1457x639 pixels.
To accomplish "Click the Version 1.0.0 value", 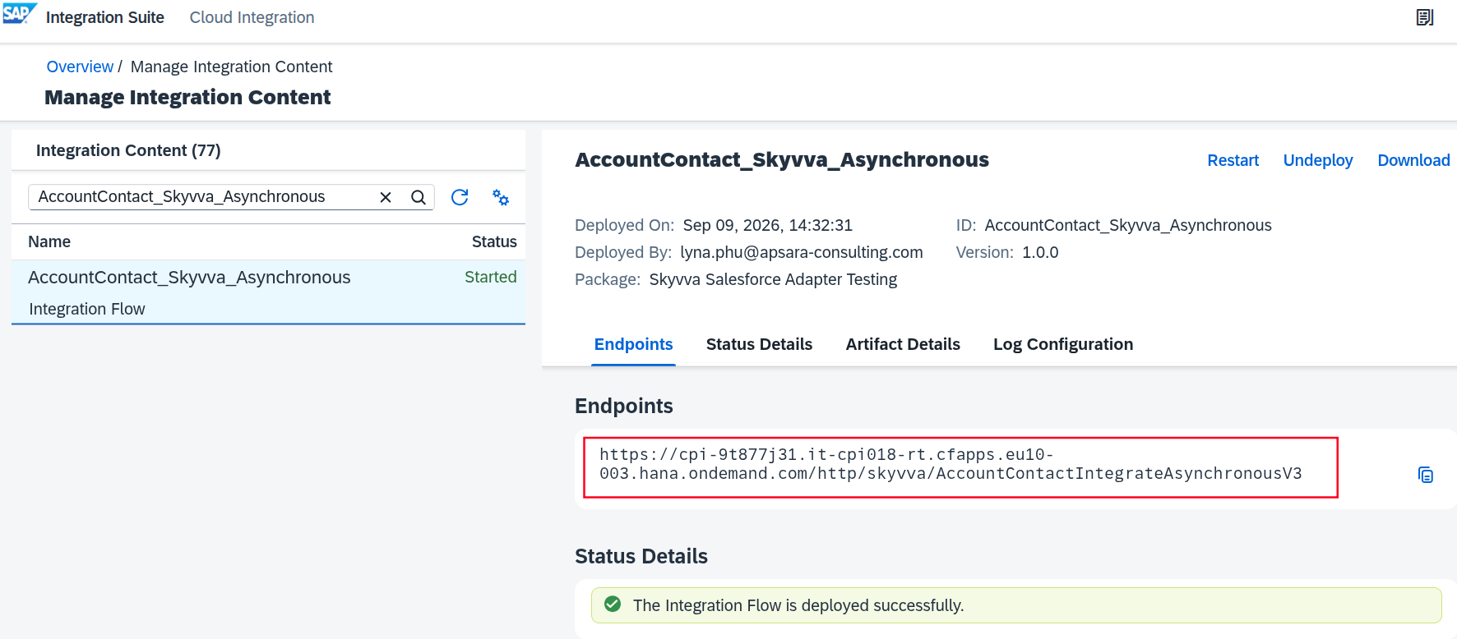I will (x=1040, y=252).
